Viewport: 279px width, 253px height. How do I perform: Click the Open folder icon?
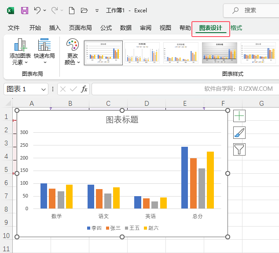(84, 10)
